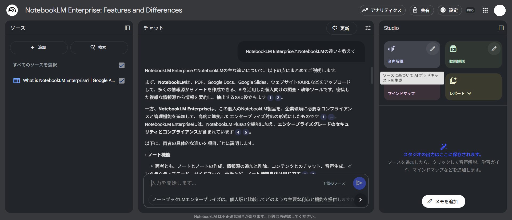This screenshot has width=512, height=220.
Task: Collapse the Studio panel
Action: click(x=501, y=28)
